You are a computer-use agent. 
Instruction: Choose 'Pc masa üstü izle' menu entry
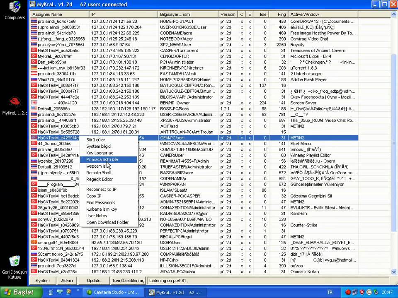point(108,159)
